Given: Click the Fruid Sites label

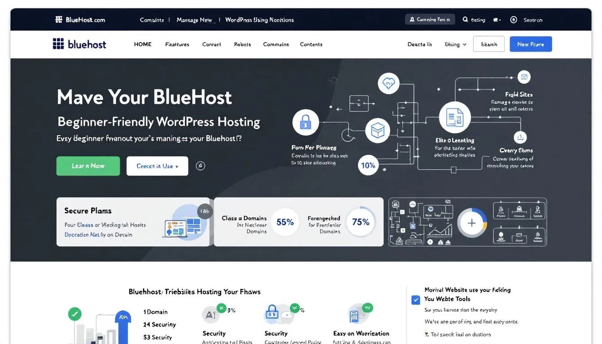Looking at the screenshot, I should (519, 95).
